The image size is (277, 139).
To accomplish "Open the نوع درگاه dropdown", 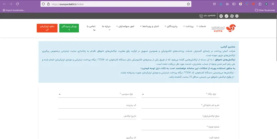I will (180, 94).
